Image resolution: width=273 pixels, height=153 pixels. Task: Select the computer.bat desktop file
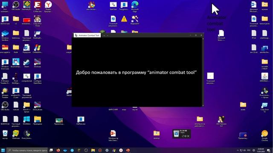(x=26, y=77)
